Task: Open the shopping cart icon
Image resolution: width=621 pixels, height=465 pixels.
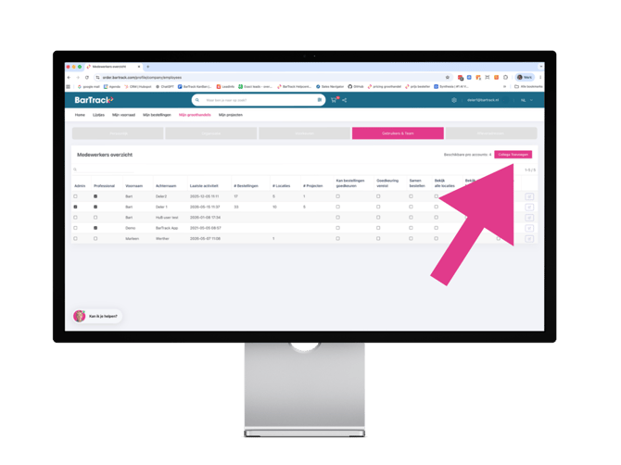Action: (334, 100)
